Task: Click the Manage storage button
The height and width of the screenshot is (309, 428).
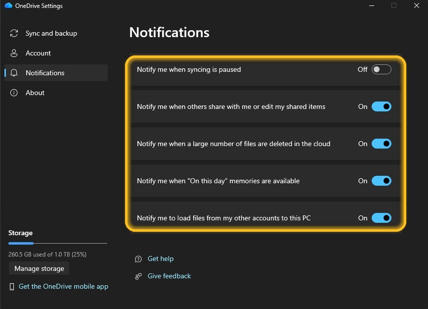Action: pyautogui.click(x=39, y=268)
